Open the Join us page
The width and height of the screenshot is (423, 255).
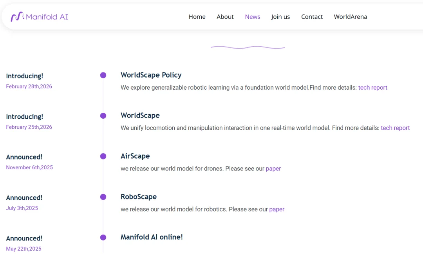280,17
